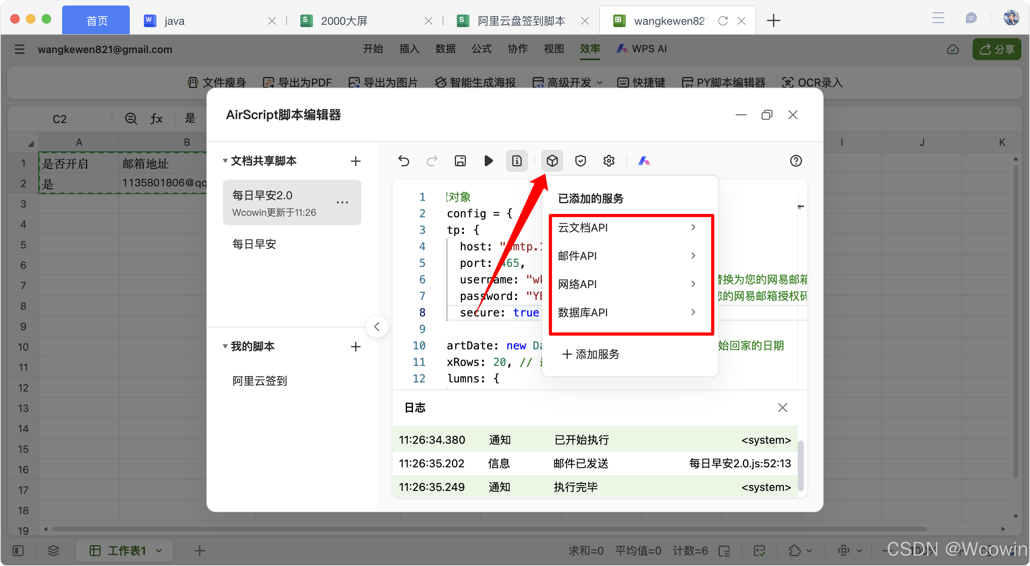Click 导出为图片 in the toolbar

click(x=383, y=82)
